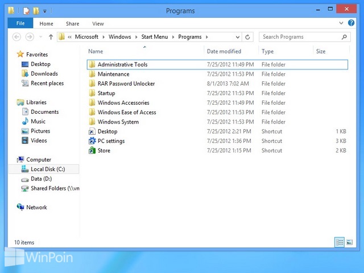Click the Start Menu breadcrumb
Viewport: 364px width, 273px height.
click(x=155, y=37)
